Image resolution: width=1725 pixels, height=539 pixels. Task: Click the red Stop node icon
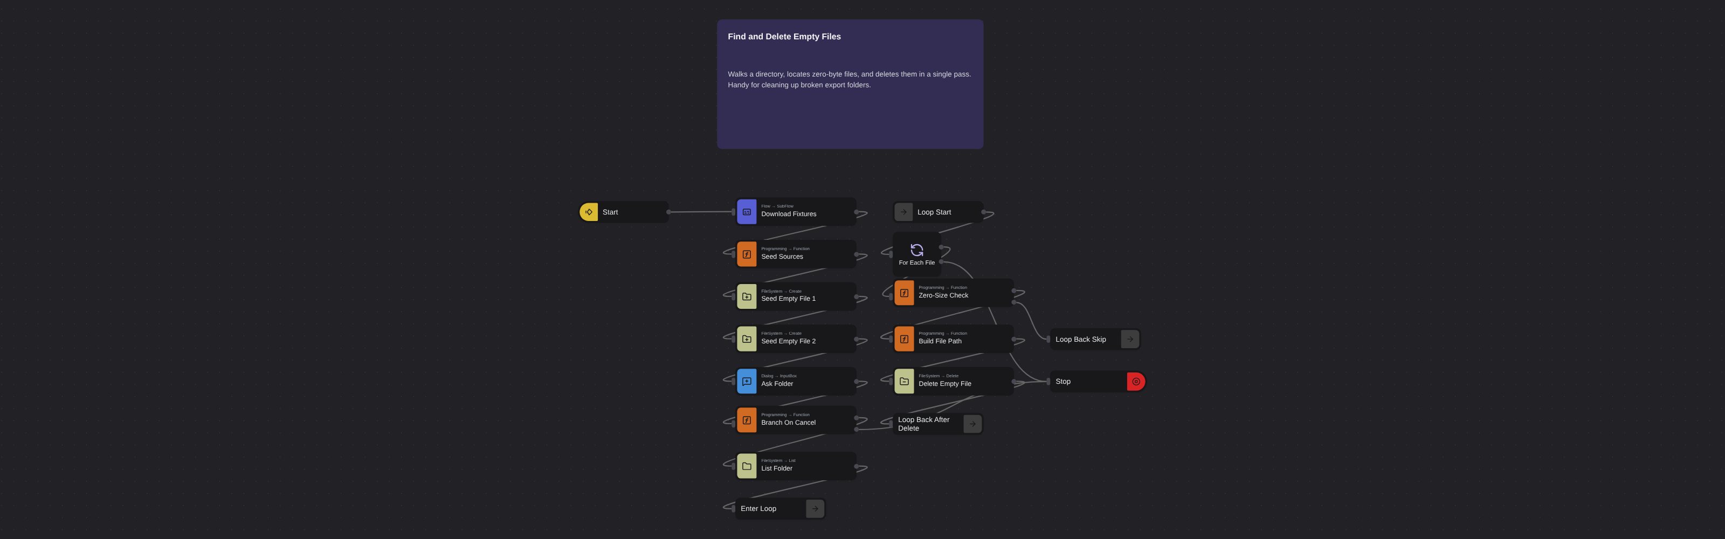click(x=1136, y=382)
